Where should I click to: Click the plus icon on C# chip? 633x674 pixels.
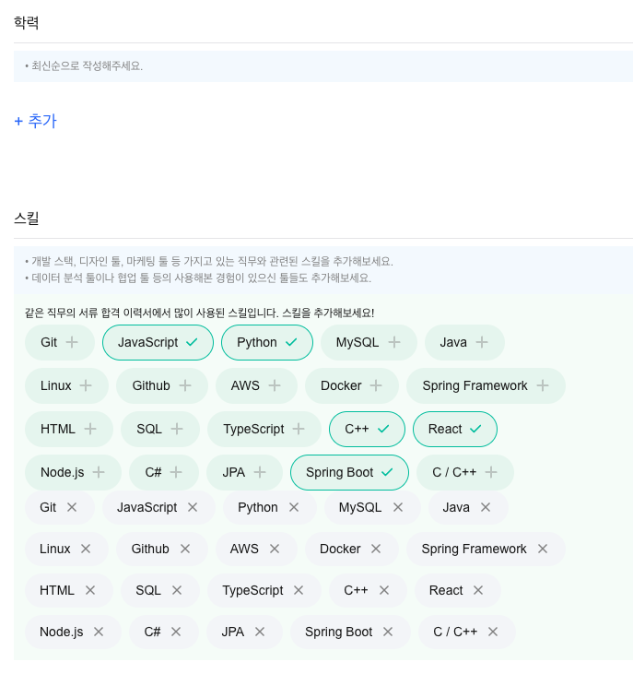[176, 472]
